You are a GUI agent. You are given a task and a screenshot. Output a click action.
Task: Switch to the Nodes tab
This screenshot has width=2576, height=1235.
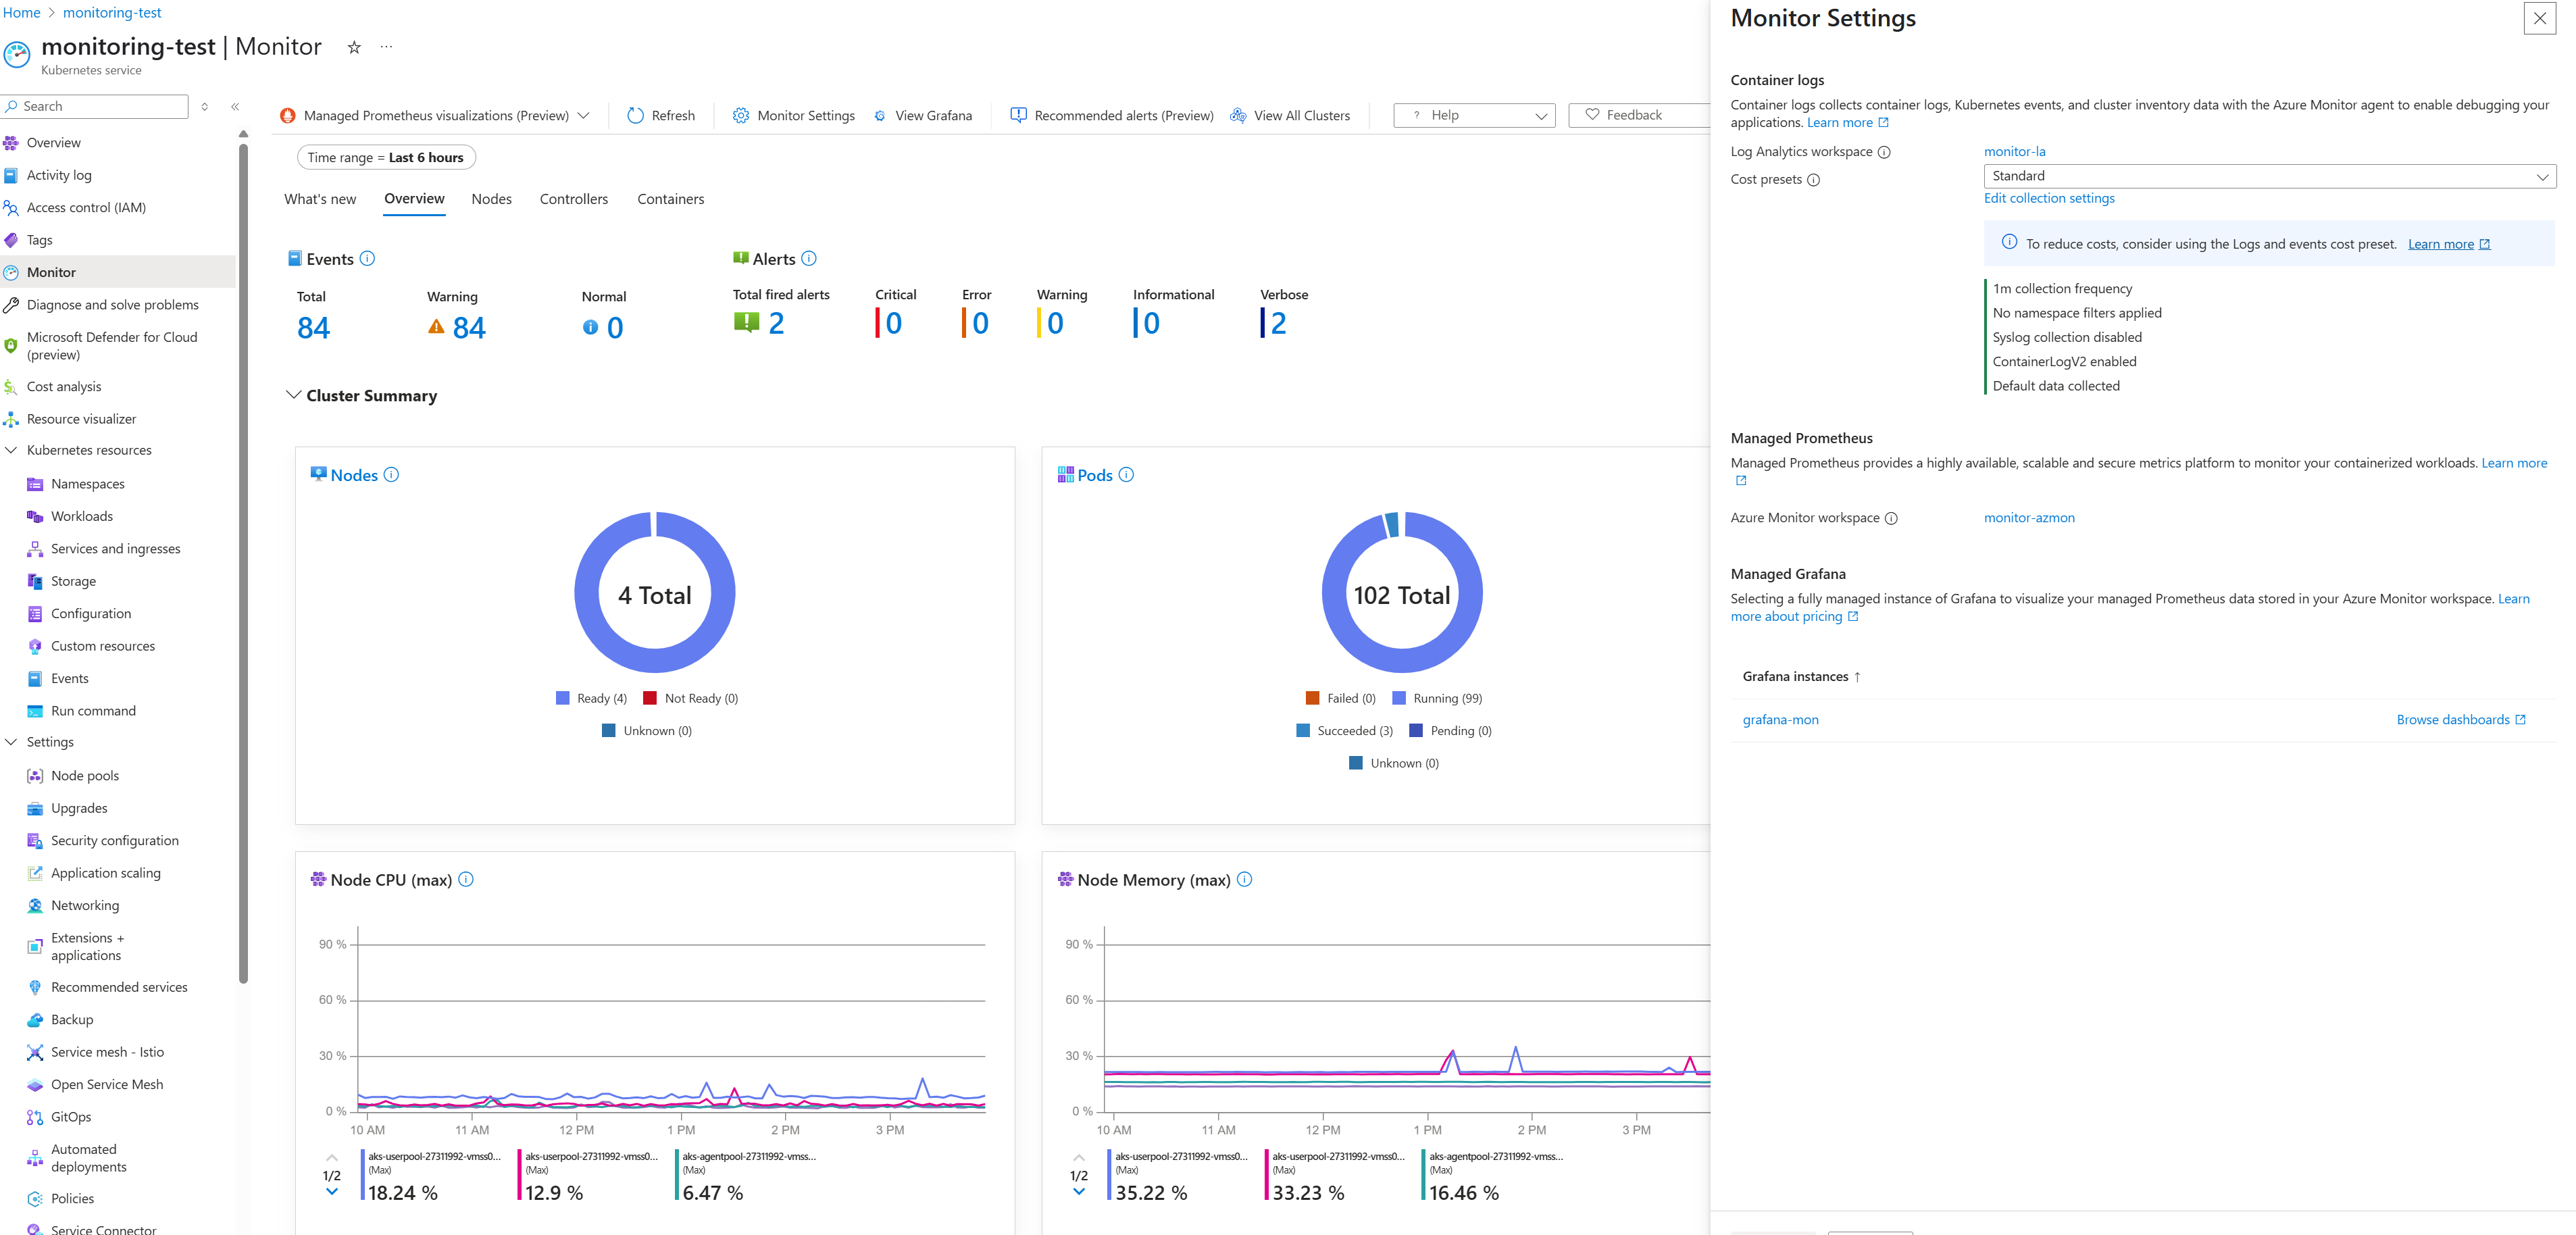pos(491,199)
